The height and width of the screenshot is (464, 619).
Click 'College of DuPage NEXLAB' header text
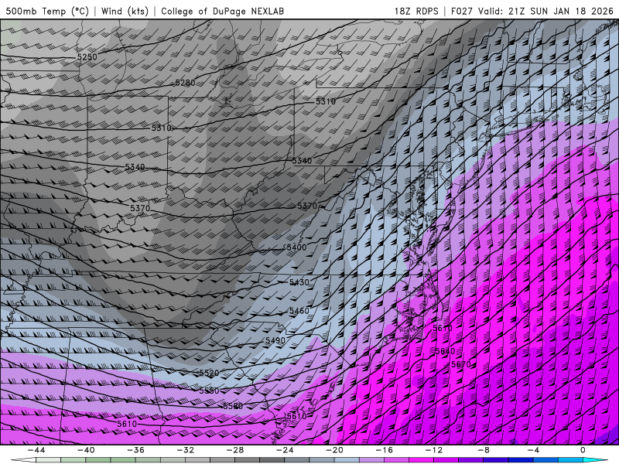[222, 11]
